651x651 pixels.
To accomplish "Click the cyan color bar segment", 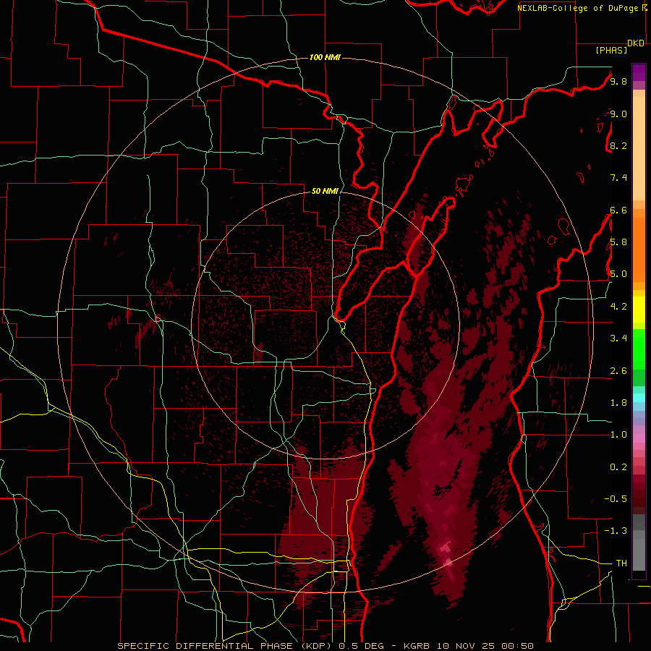I will [x=639, y=398].
